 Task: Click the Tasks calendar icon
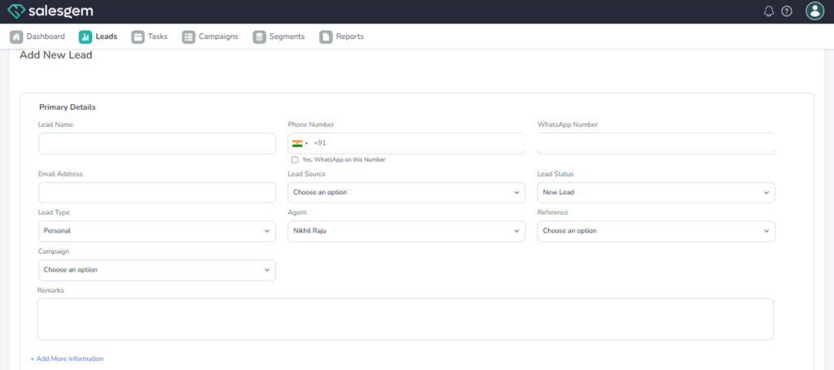coord(138,37)
